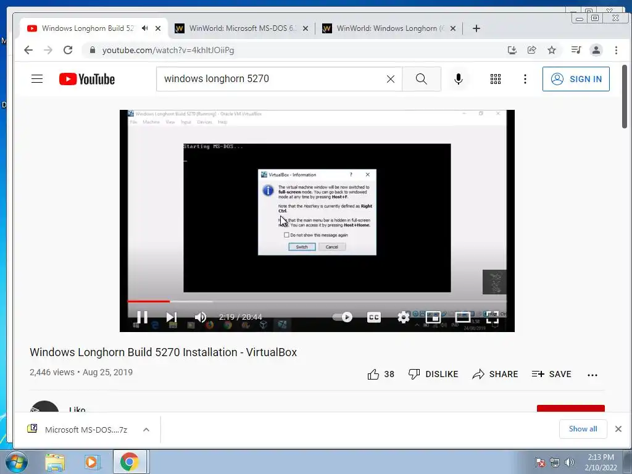Close the downloads bar
The width and height of the screenshot is (632, 474).
point(618,429)
